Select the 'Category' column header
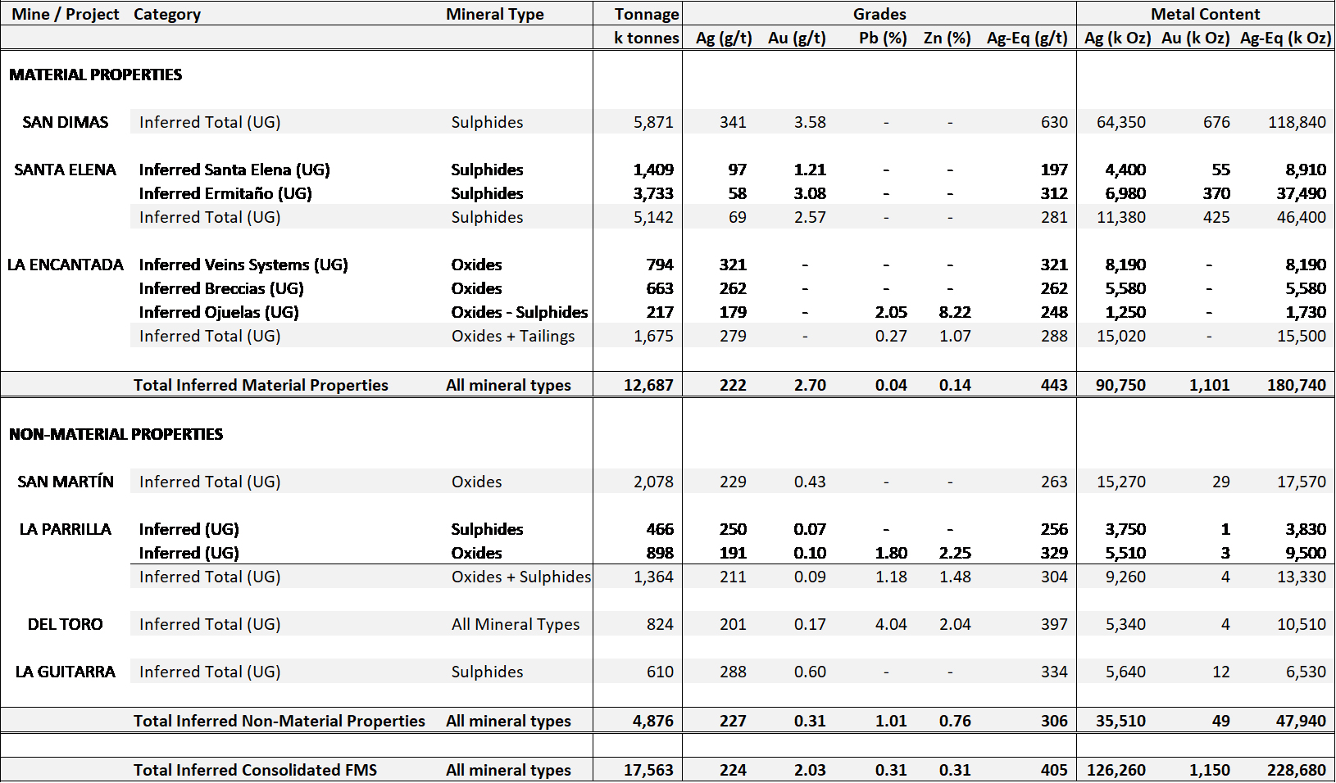 coord(167,14)
